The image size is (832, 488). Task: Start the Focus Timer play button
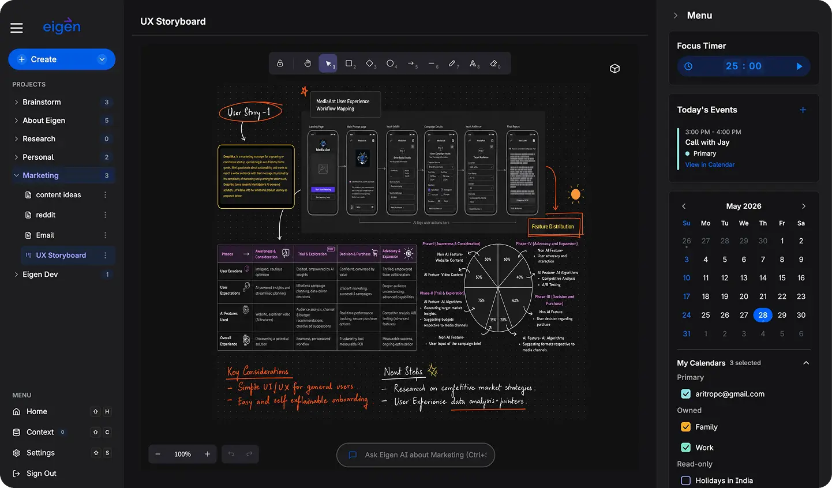tap(799, 66)
